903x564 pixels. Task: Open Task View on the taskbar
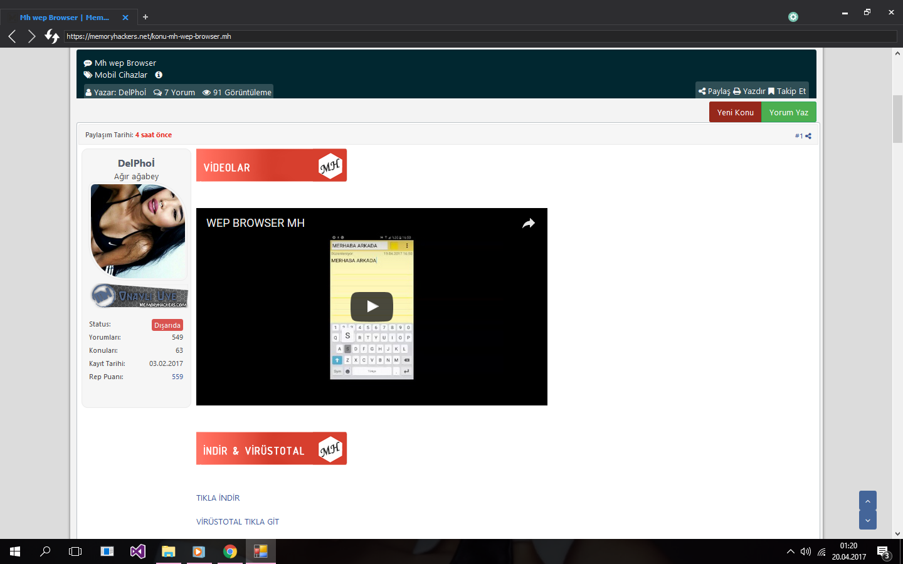tap(75, 551)
